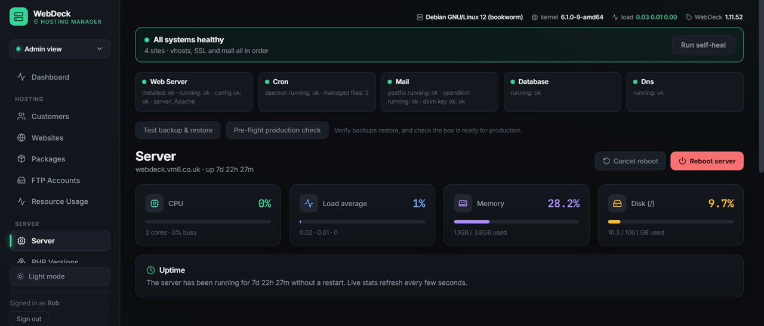Open the Web Server status card
This screenshot has width=764, height=326.
[194, 92]
